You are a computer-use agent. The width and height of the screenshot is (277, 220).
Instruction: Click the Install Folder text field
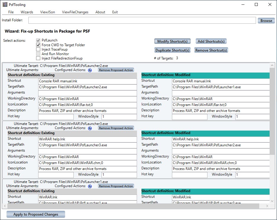coord(142,20)
